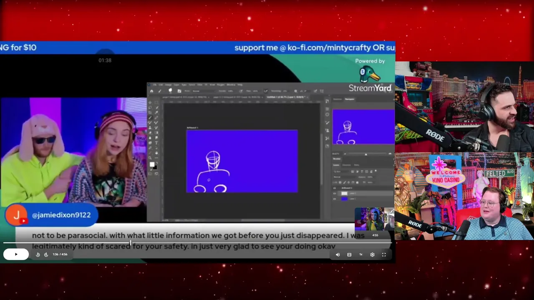The width and height of the screenshot is (534, 300).
Task: Open the video player settings gear
Action: point(372,255)
